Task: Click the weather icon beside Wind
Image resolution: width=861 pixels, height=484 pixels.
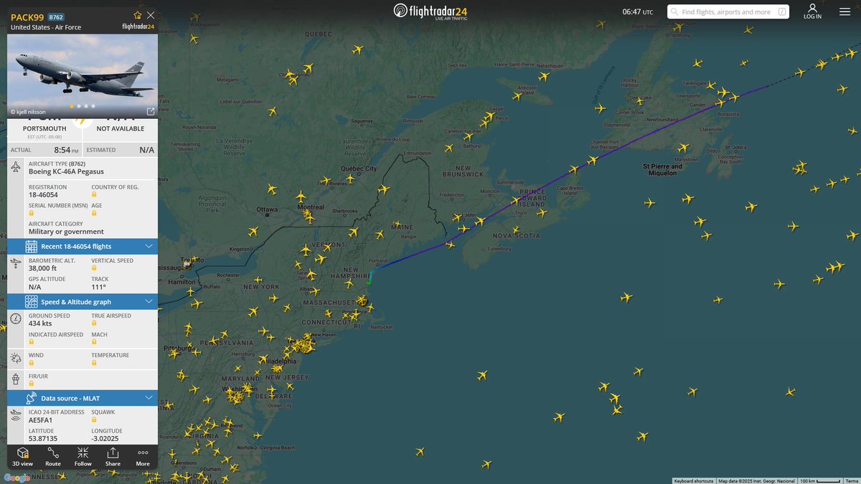Action: [x=17, y=358]
